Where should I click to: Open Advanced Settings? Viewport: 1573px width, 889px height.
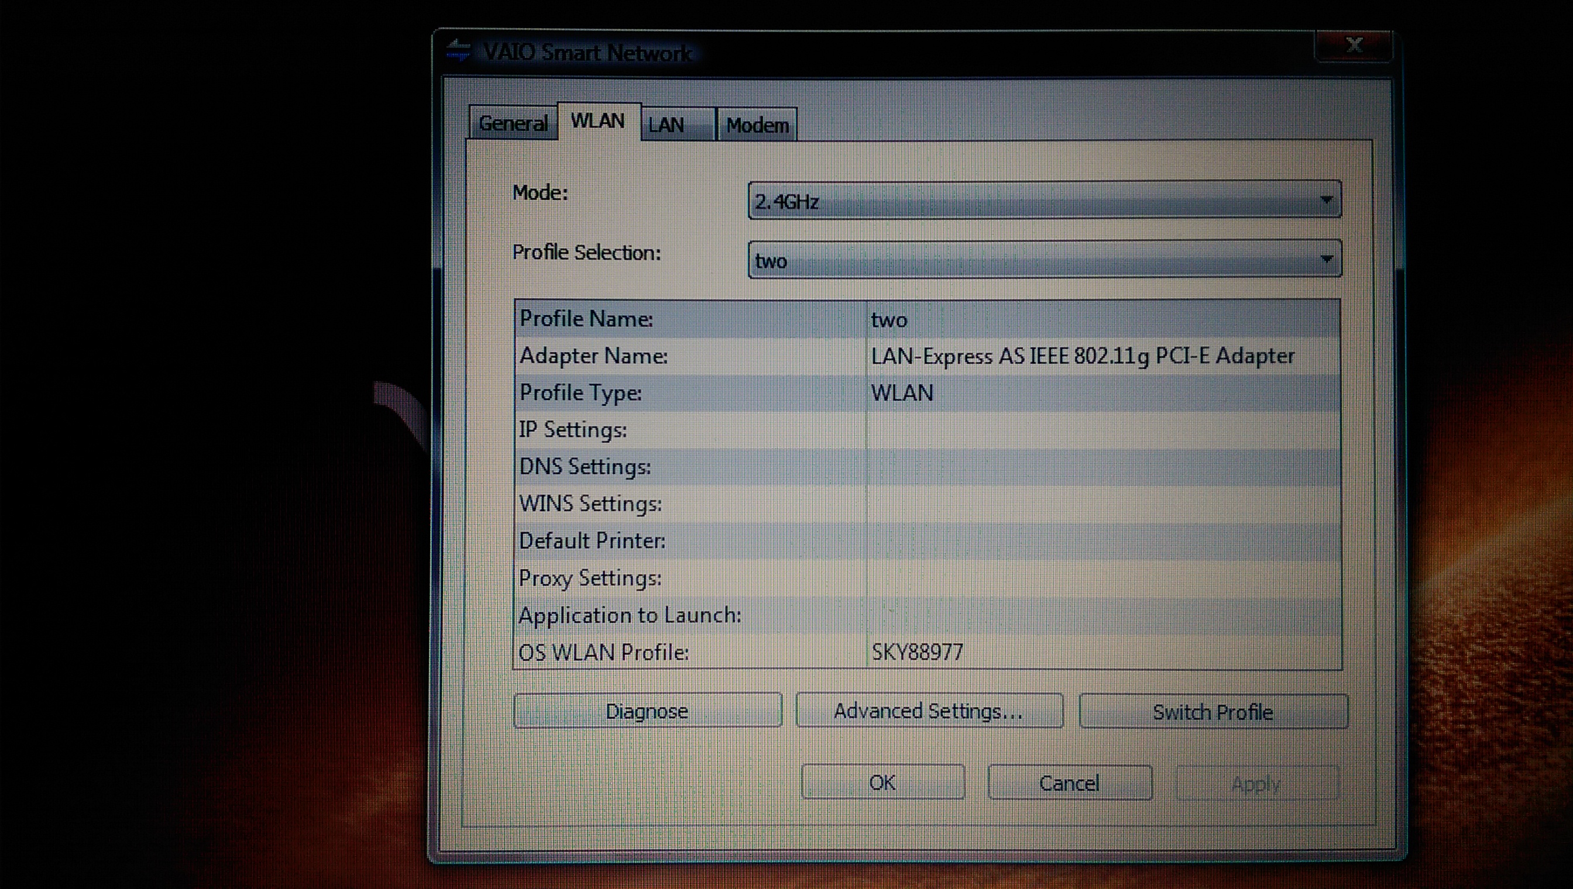[x=928, y=711]
